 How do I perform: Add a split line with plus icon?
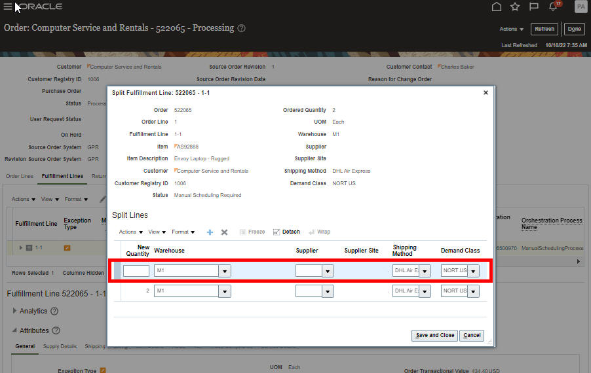point(210,232)
